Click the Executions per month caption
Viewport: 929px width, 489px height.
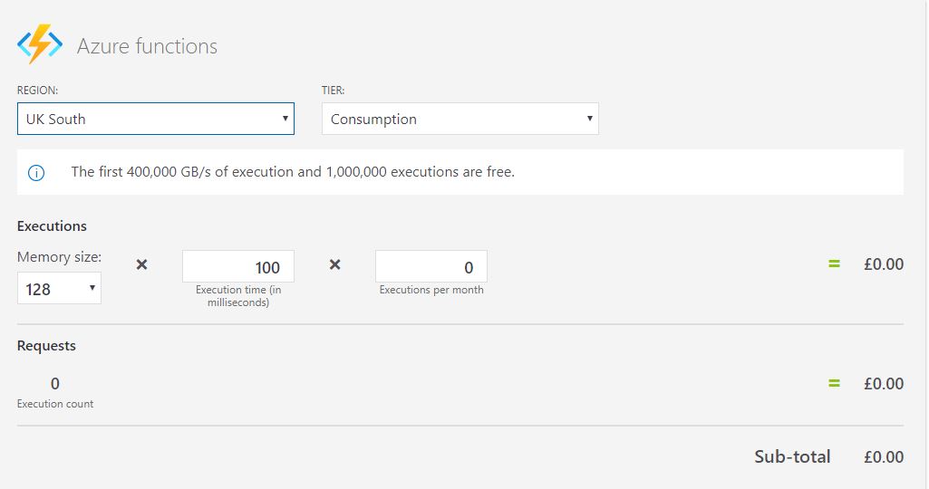point(431,290)
